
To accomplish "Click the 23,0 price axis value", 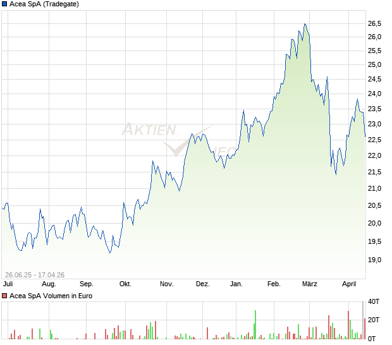I will click(374, 124).
